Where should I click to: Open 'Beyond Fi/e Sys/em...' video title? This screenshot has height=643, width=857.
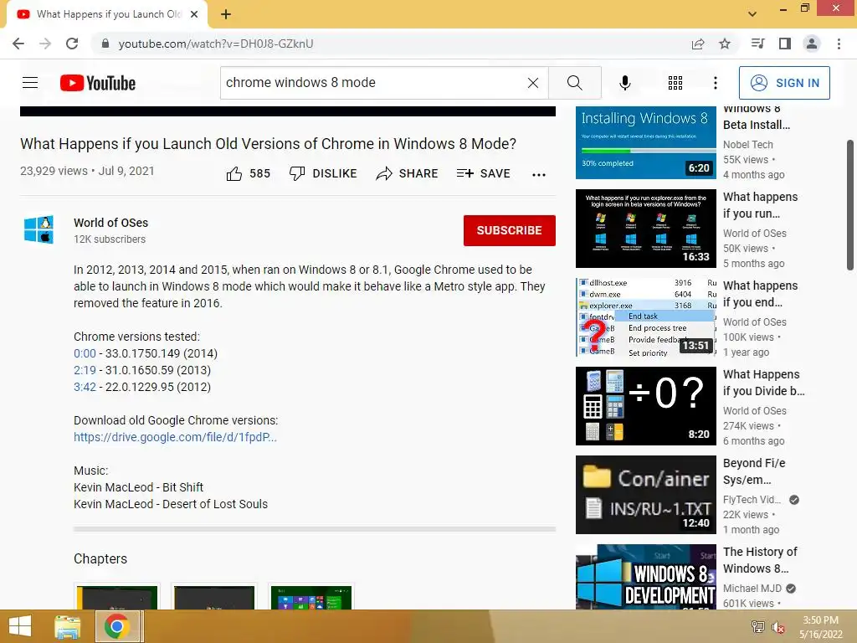tap(754, 471)
